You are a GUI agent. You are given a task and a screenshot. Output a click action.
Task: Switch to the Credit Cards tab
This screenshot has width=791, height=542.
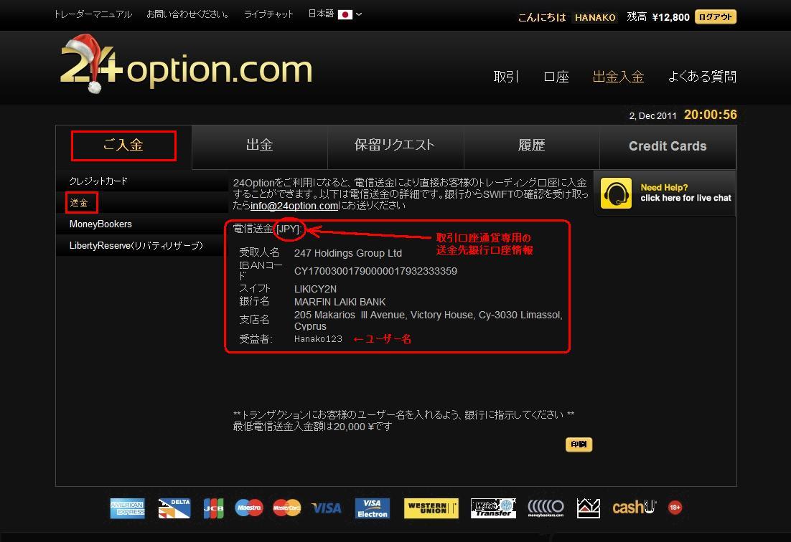click(x=668, y=146)
